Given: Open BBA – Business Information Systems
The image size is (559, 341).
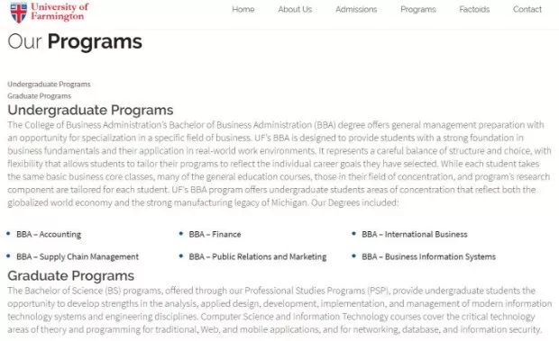Looking at the screenshot, I should [x=428, y=256].
